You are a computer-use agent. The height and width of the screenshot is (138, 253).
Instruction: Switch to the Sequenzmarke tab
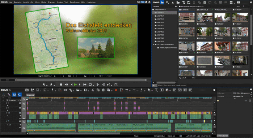click(x=169, y=85)
